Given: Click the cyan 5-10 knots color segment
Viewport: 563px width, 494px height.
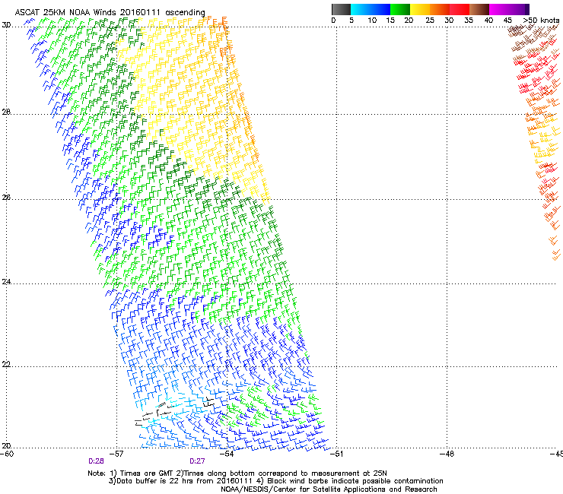Looking at the screenshot, I should (361, 9).
